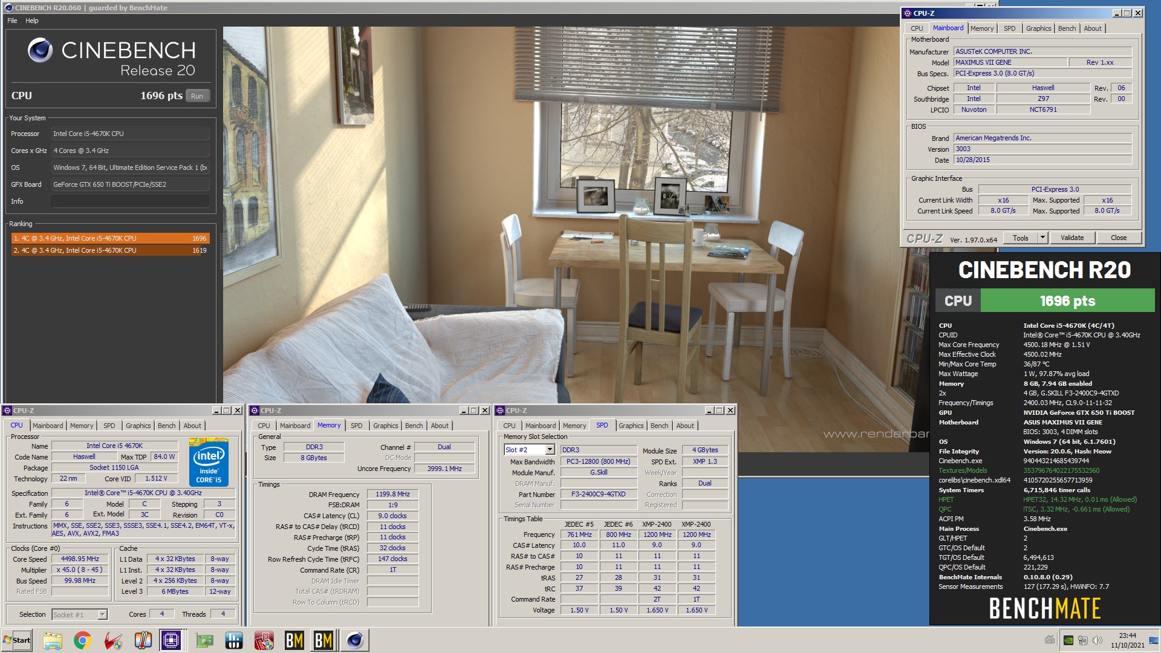Viewport: 1161px width, 653px height.
Task: Open About tab in top-right CPU-Z window
Action: pyautogui.click(x=1092, y=28)
